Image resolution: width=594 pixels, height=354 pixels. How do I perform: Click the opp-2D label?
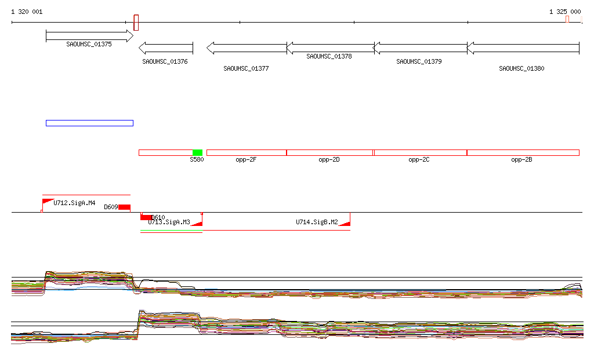pyautogui.click(x=329, y=159)
